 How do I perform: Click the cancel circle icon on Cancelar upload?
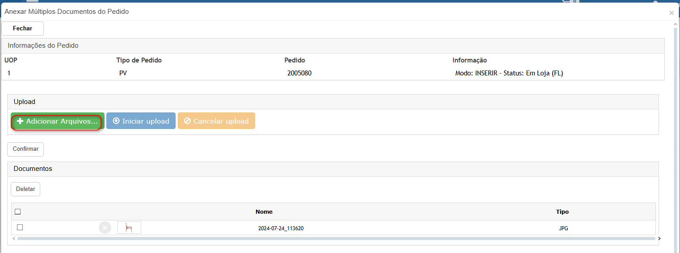click(x=188, y=121)
